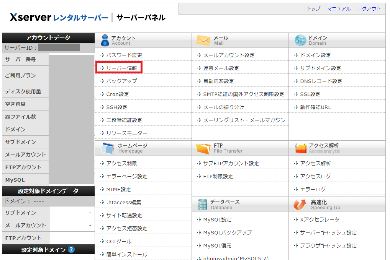Open パスワード変更
This screenshot has width=390, height=260.
[x=124, y=55]
